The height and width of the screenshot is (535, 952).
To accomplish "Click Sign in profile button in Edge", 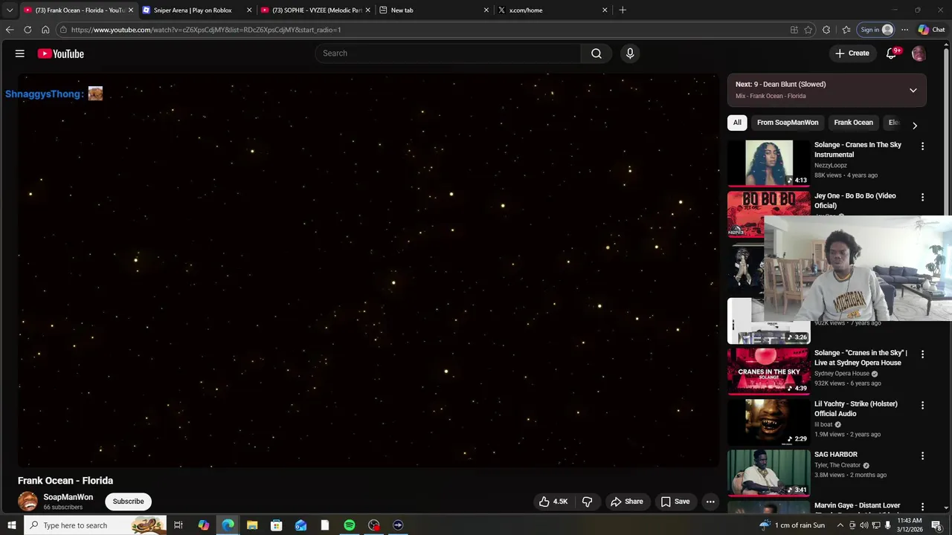I will 876,30.
